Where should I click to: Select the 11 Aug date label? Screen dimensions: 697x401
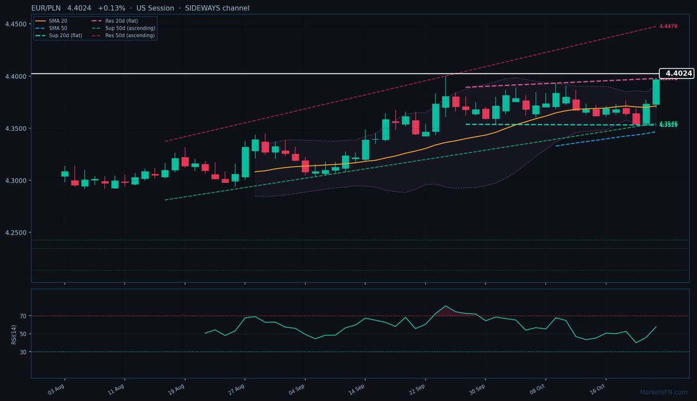click(116, 389)
